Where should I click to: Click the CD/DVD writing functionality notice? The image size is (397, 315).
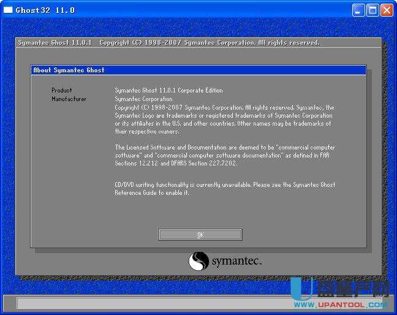click(224, 189)
